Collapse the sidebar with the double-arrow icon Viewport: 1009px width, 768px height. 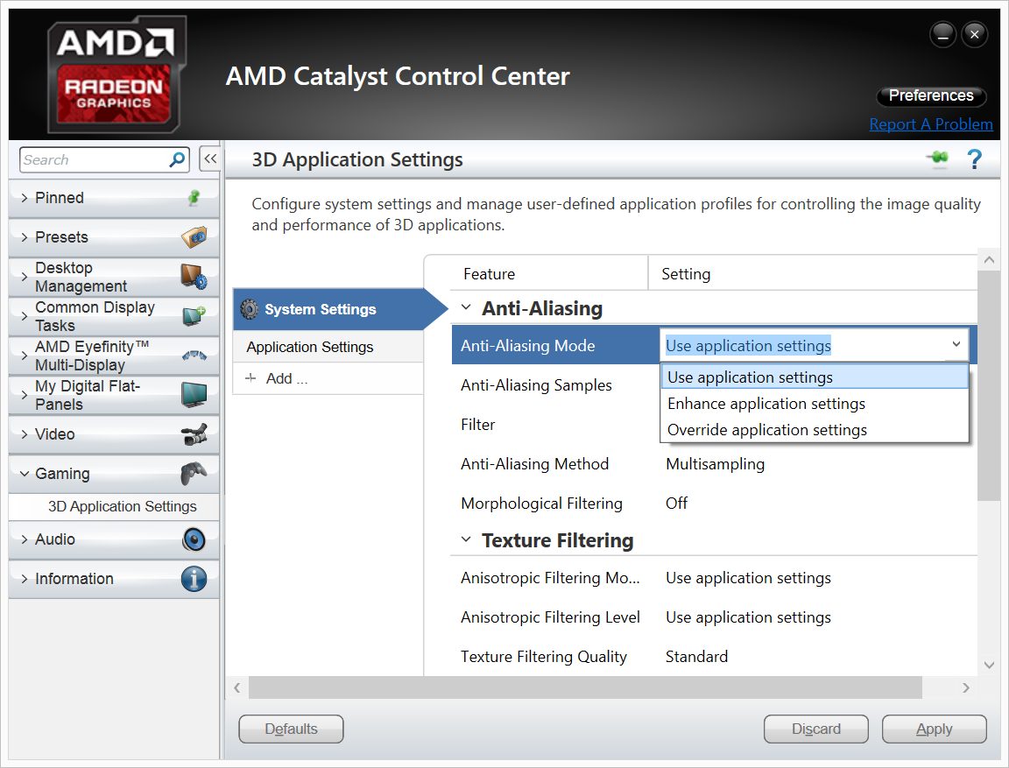click(x=209, y=159)
